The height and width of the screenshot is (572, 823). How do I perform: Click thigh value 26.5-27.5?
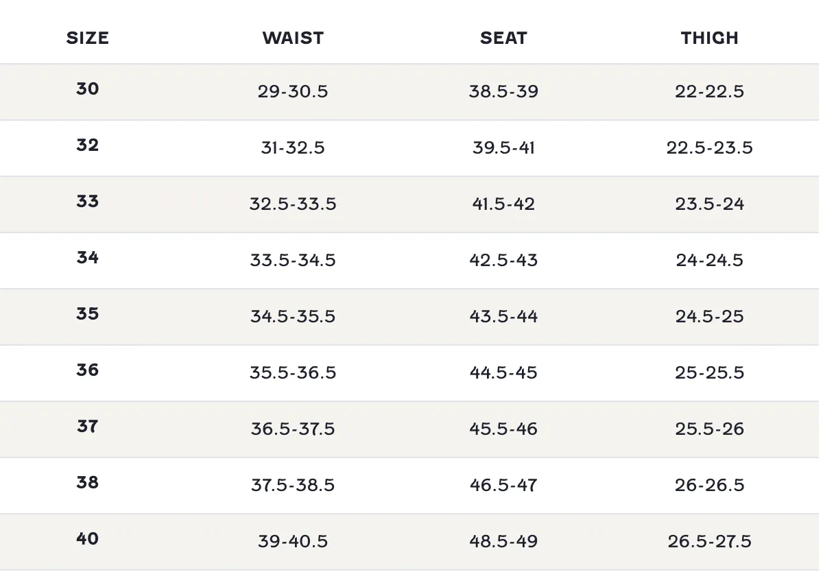(x=710, y=541)
